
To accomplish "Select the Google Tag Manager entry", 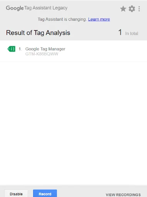I will point(73,51).
